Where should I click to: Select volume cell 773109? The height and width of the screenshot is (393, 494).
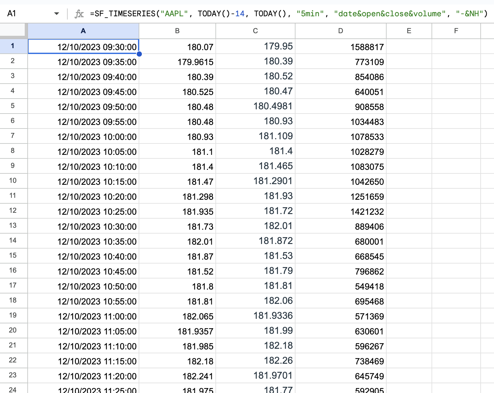(341, 61)
